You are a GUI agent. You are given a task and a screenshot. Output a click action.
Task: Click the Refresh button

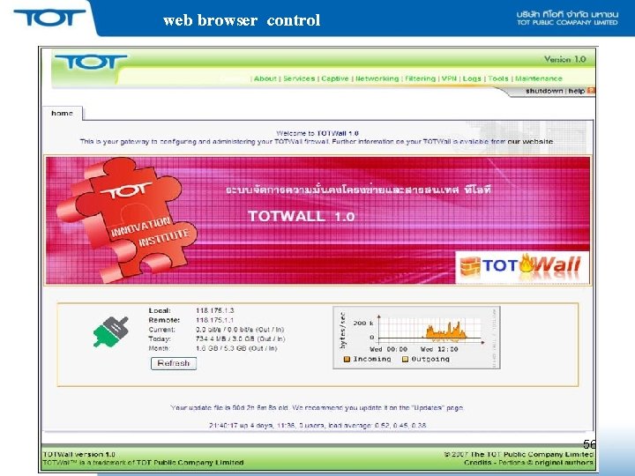(x=174, y=363)
